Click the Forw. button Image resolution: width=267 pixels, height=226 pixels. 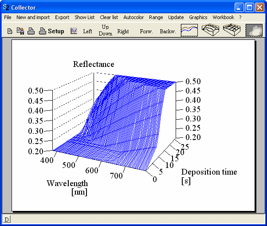pos(146,31)
